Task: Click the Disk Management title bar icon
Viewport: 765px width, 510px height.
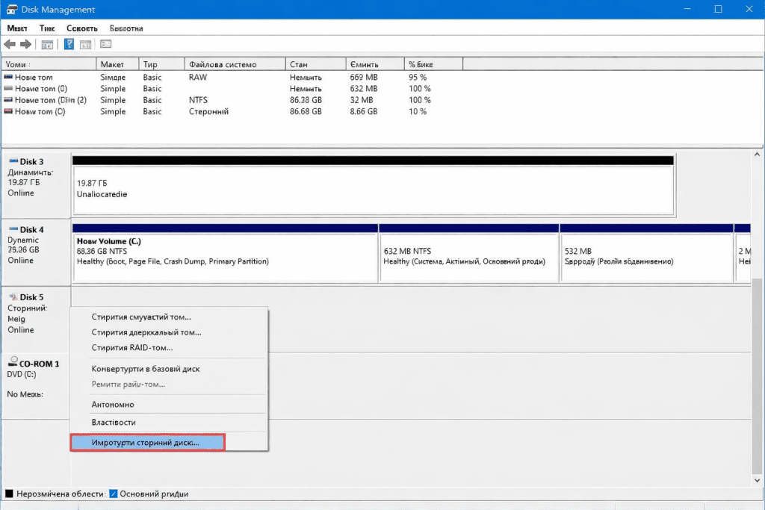Action: click(x=12, y=10)
